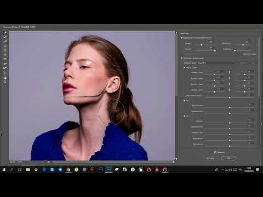Collapse the Brush Tool Options section
Screen dimensions: 263x197
[x=181, y=38]
